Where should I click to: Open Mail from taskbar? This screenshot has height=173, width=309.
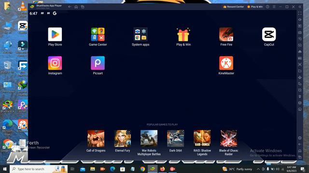(x=83, y=169)
